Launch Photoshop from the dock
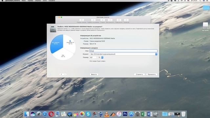 pyautogui.click(x=125, y=114)
